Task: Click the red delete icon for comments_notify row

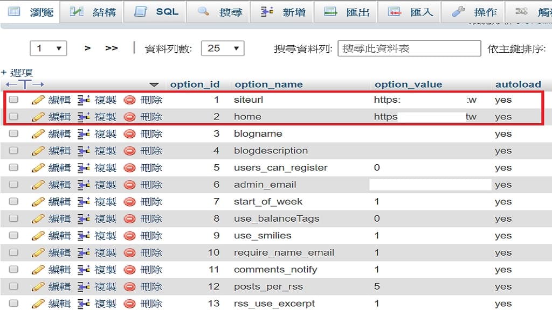Action: pyautogui.click(x=129, y=270)
